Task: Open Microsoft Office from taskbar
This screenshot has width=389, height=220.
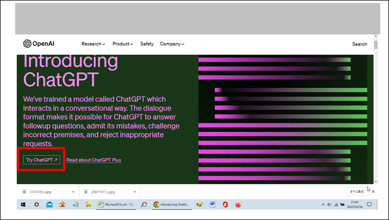Action: click(x=225, y=205)
